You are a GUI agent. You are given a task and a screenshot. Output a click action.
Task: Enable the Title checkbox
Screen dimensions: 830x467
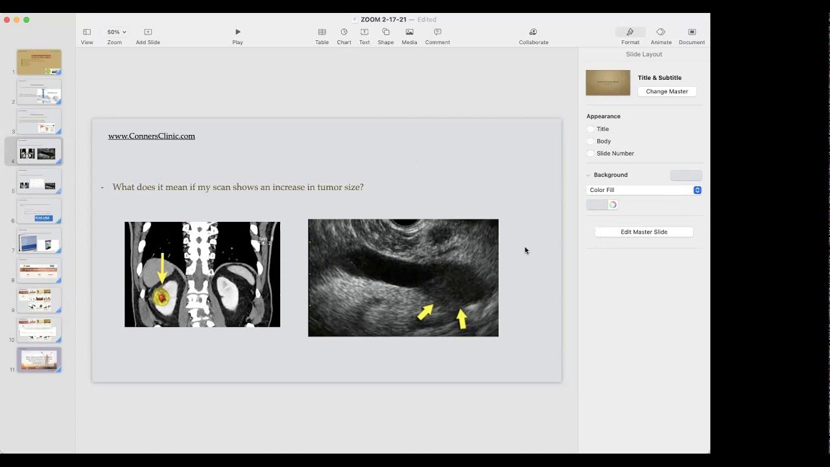click(x=591, y=129)
